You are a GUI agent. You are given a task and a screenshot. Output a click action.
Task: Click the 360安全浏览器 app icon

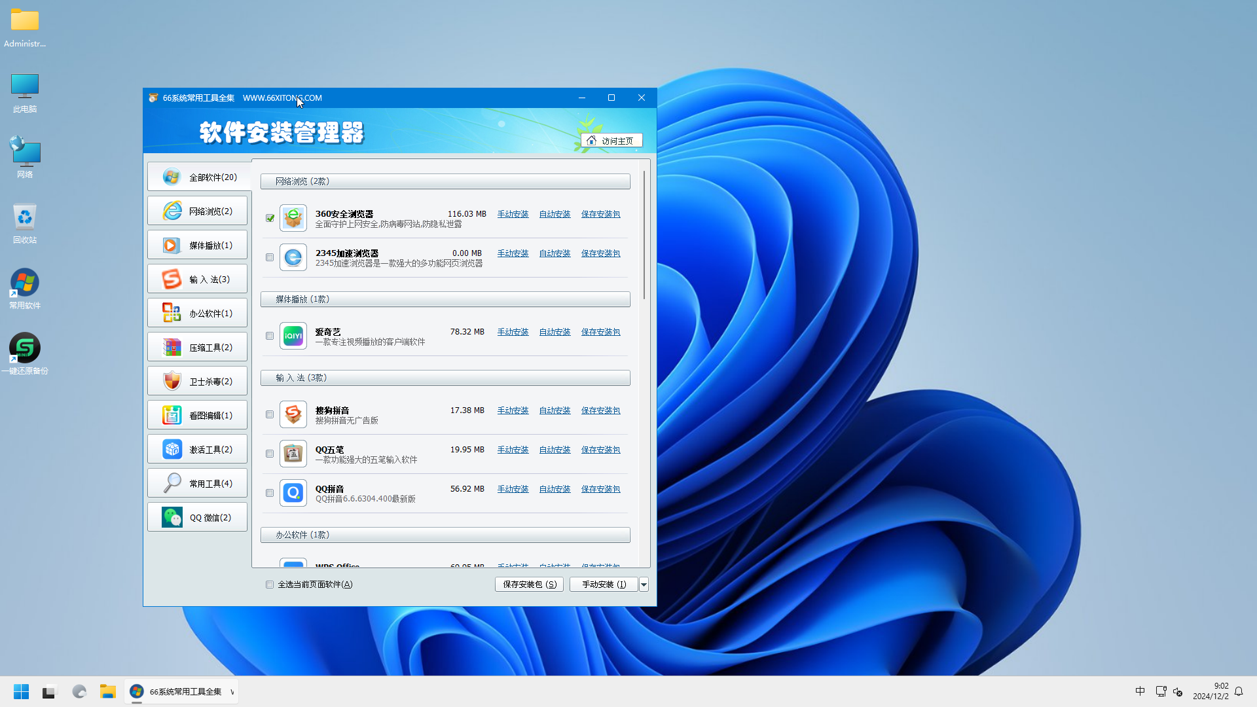pyautogui.click(x=293, y=218)
